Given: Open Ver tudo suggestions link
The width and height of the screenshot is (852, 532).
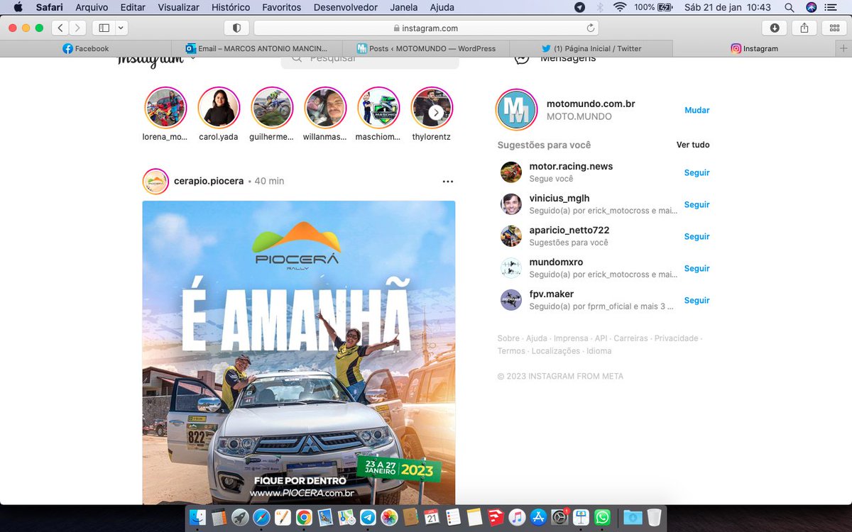Looking at the screenshot, I should (693, 145).
